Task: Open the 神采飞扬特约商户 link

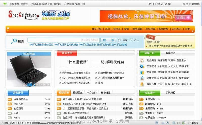Action: pyautogui.click(x=107, y=45)
